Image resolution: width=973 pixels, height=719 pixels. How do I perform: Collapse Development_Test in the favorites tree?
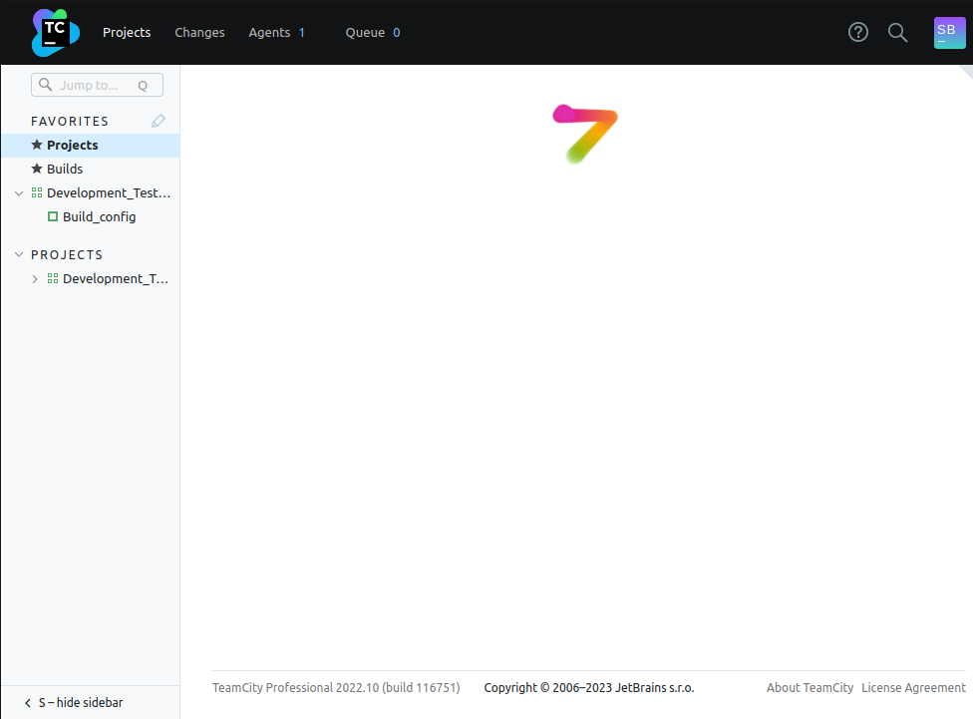click(19, 192)
